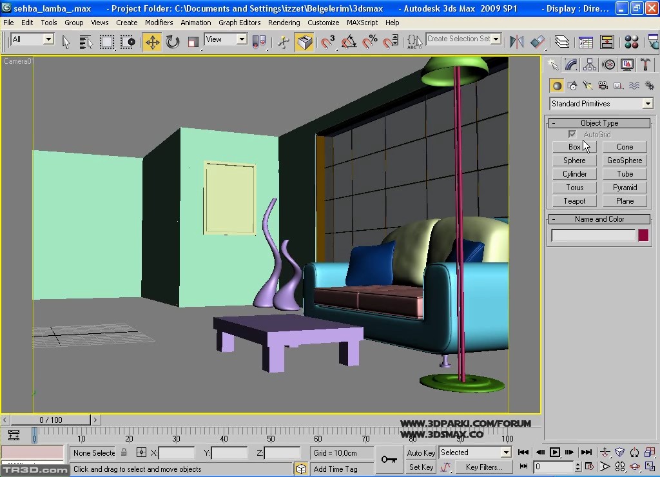Toggle Auto Key animation mode
Viewport: 660px width, 477px height.
point(421,453)
